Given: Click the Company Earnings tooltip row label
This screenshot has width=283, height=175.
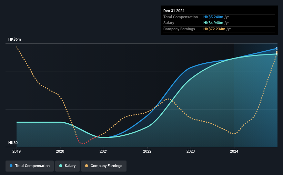Looking at the screenshot, I should click(179, 29).
